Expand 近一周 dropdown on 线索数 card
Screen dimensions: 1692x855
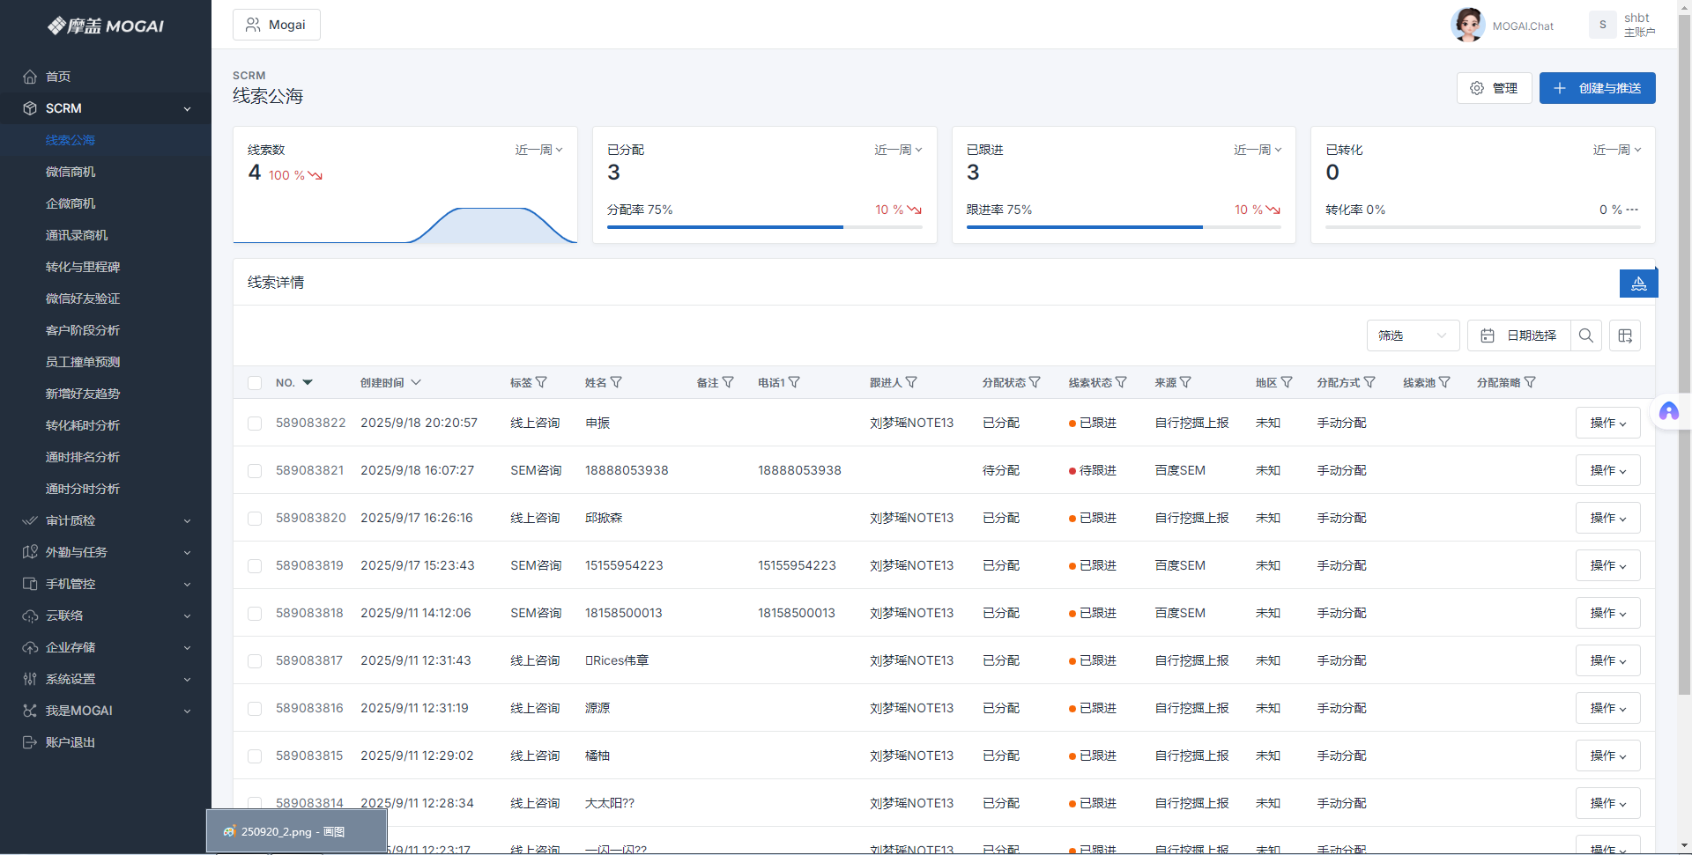click(x=538, y=150)
